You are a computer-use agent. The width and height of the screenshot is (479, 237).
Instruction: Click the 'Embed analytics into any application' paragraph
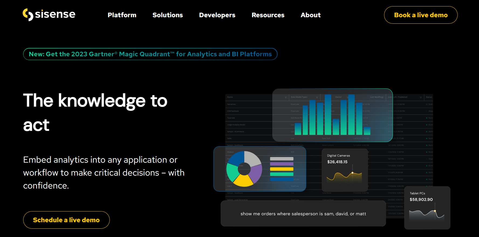point(104,173)
